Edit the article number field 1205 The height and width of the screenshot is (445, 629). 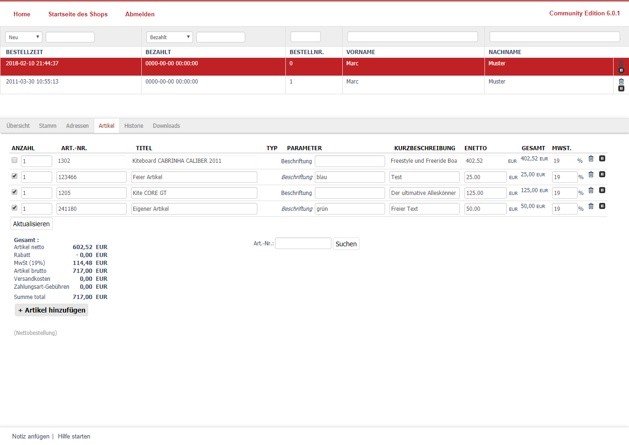[91, 193]
